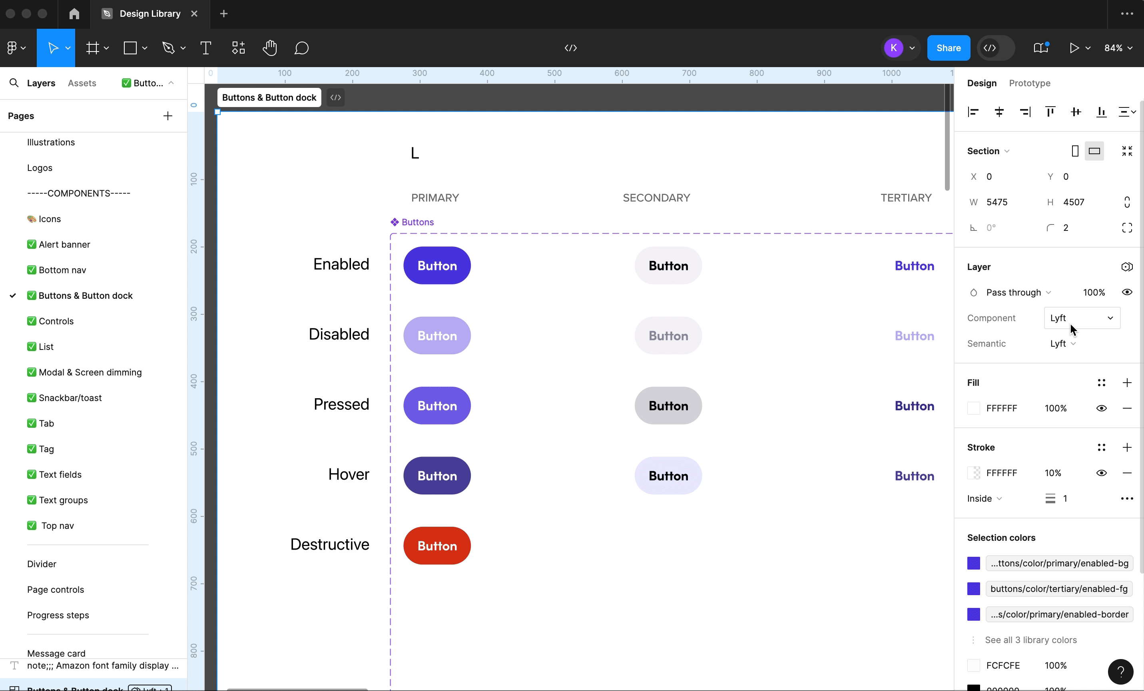Open the 84% zoom dropdown

pos(1118,48)
